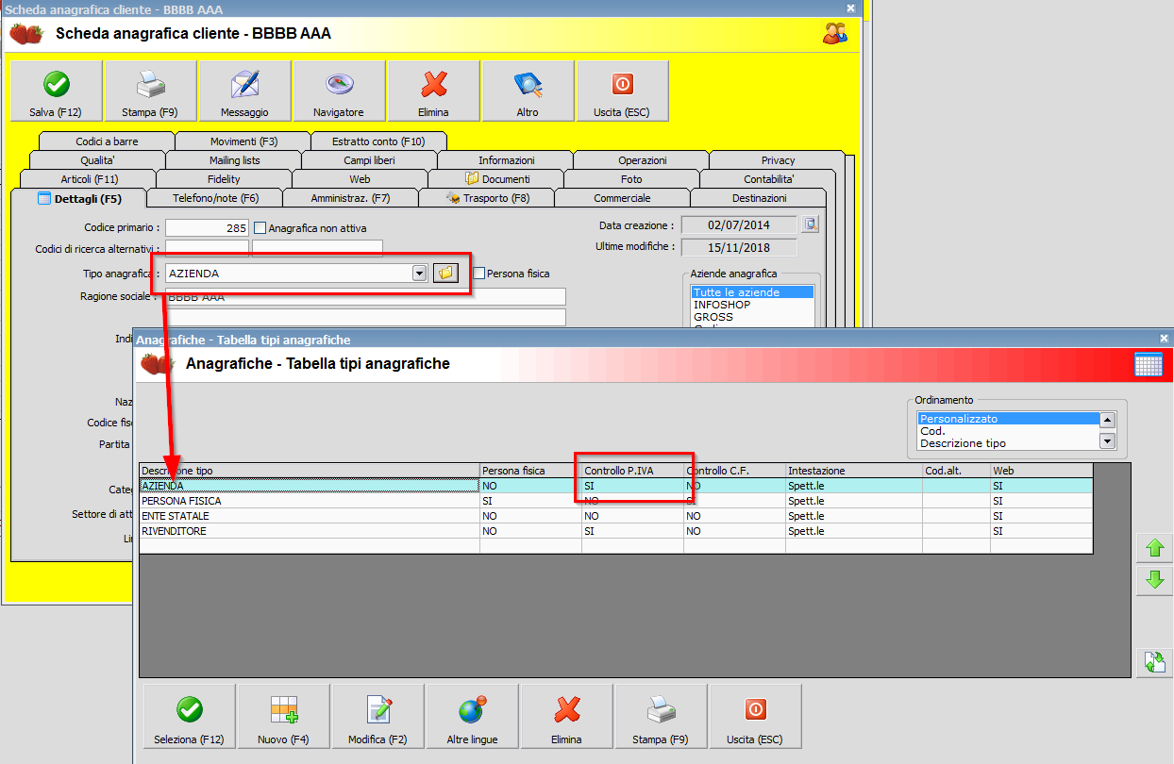Click Elimina red X in client card toolbar
The width and height of the screenshot is (1174, 764).
433,91
